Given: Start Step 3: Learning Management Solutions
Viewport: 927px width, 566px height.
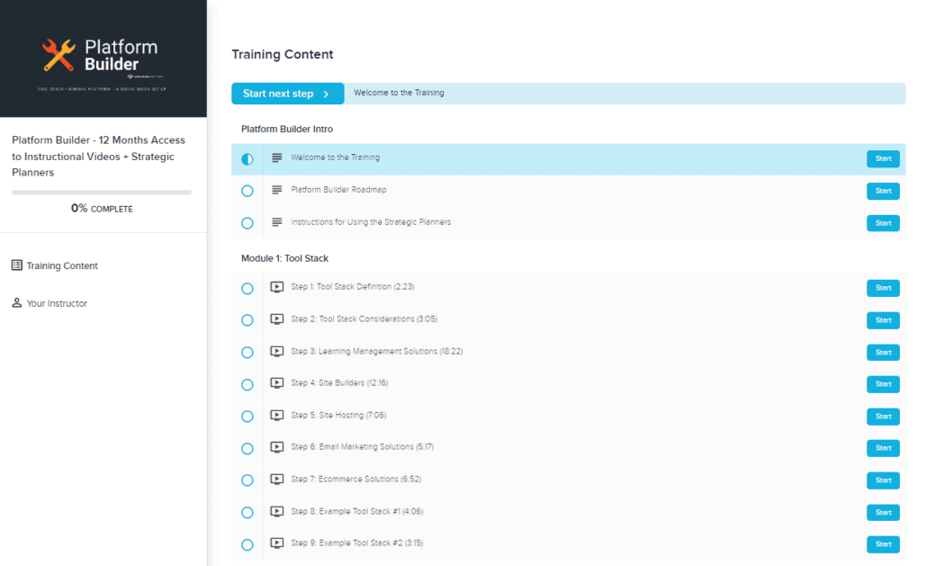Looking at the screenshot, I should [x=883, y=352].
